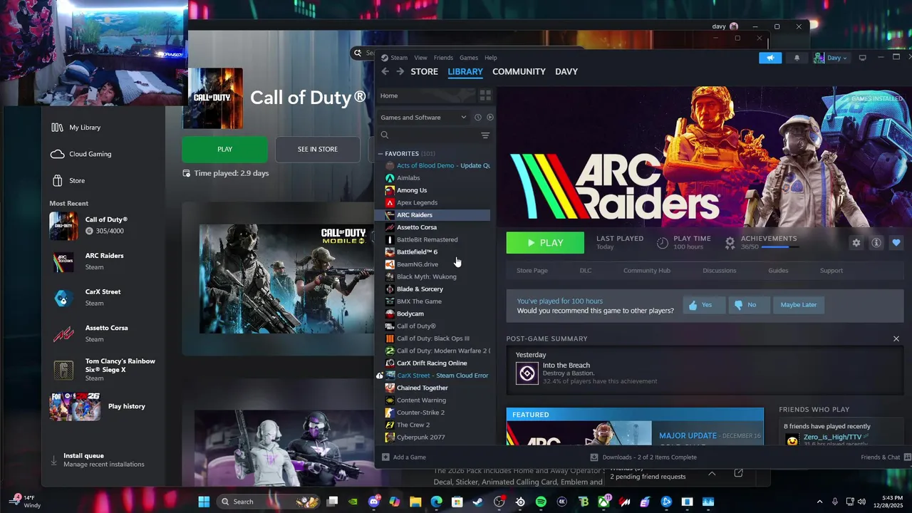
Task: Go forward with Steam forward arrow
Action: click(400, 71)
